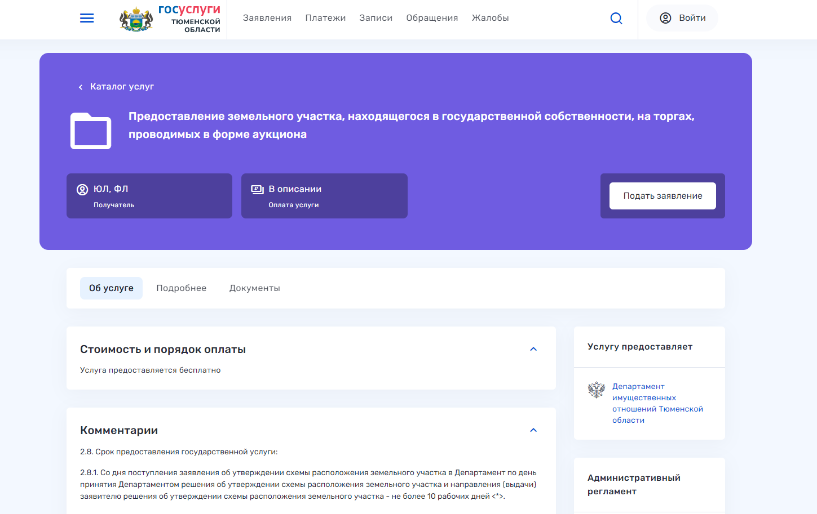Image resolution: width=817 pixels, height=514 pixels.
Task: Open the site search magnifier icon
Action: (x=616, y=19)
